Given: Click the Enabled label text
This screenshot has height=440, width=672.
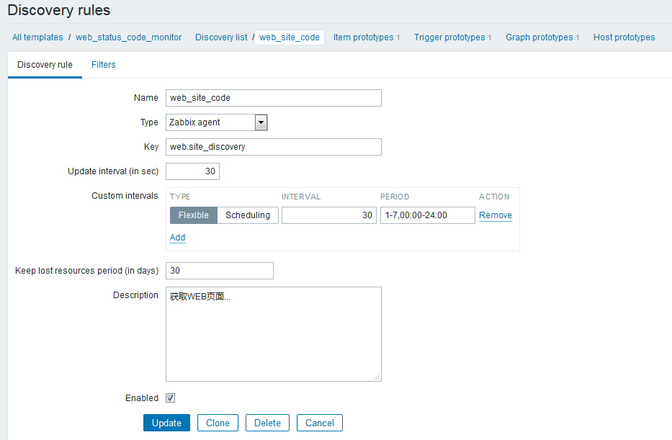Looking at the screenshot, I should tap(142, 398).
